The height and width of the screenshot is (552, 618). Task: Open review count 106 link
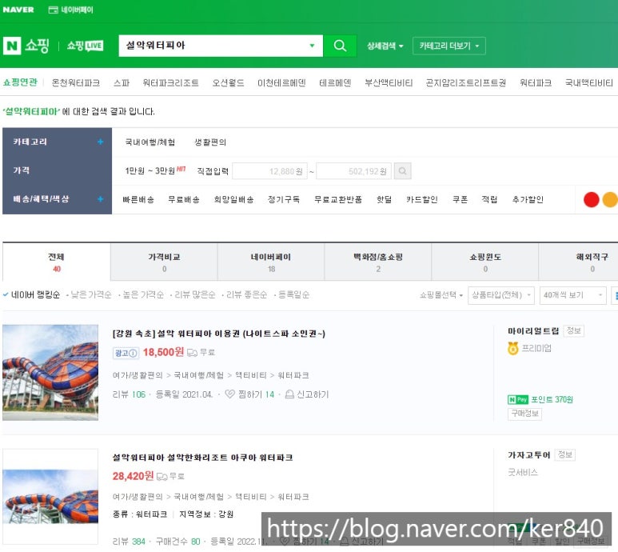139,394
